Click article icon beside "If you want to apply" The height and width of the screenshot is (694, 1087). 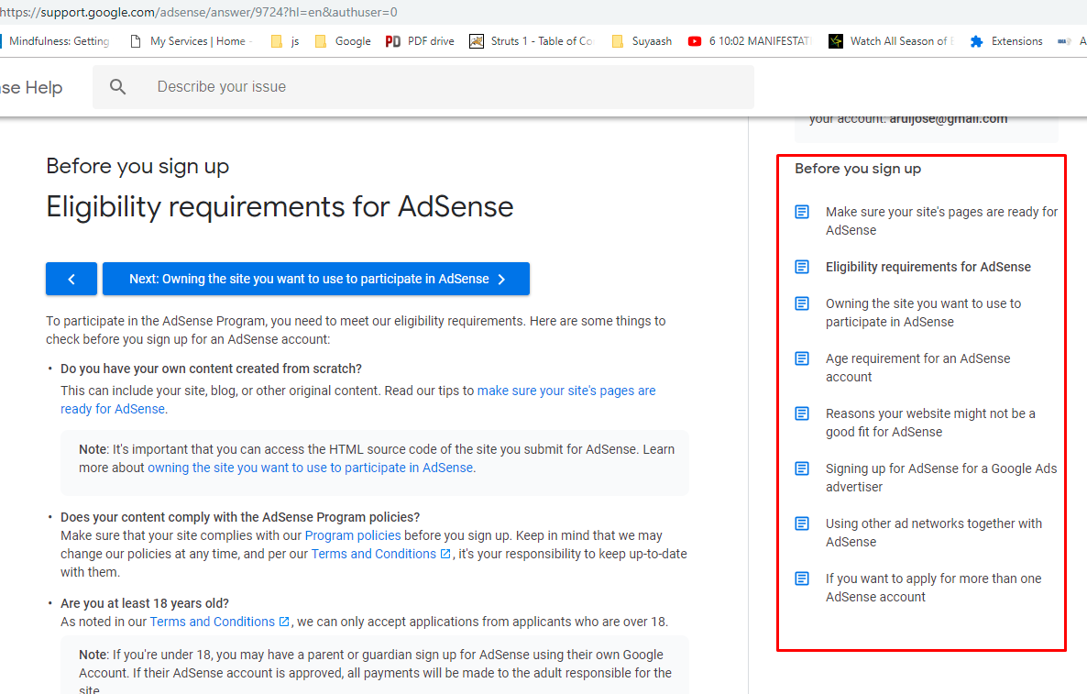(x=802, y=578)
